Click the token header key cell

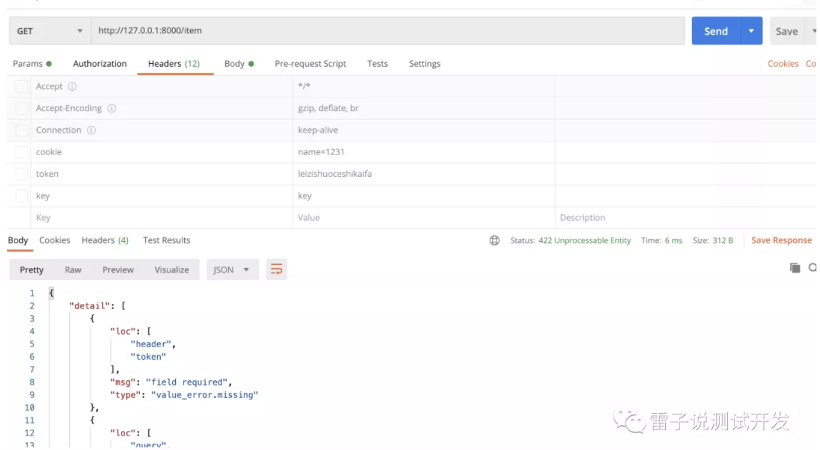point(161,174)
